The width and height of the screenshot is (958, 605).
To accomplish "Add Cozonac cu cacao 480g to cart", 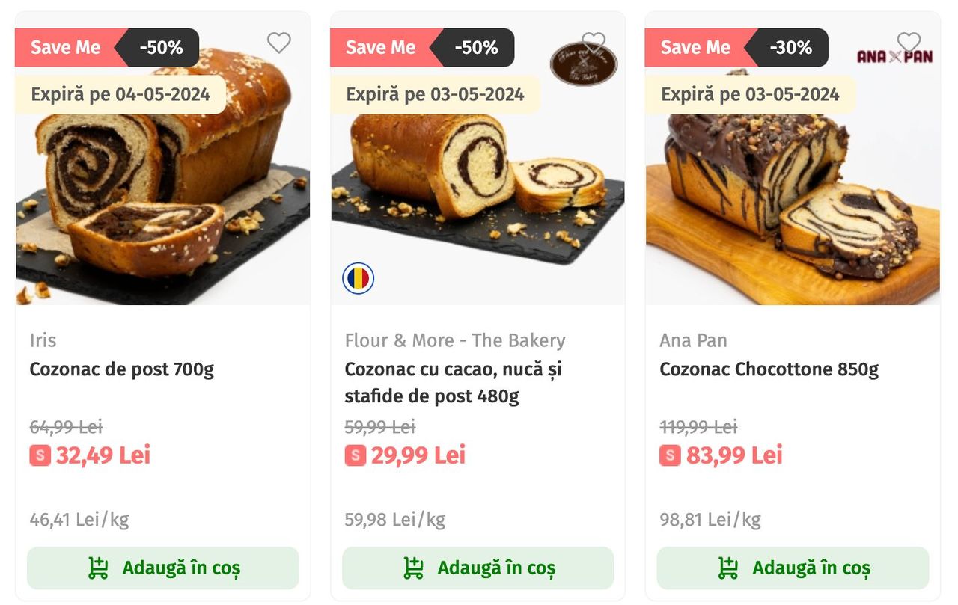I will point(478,568).
